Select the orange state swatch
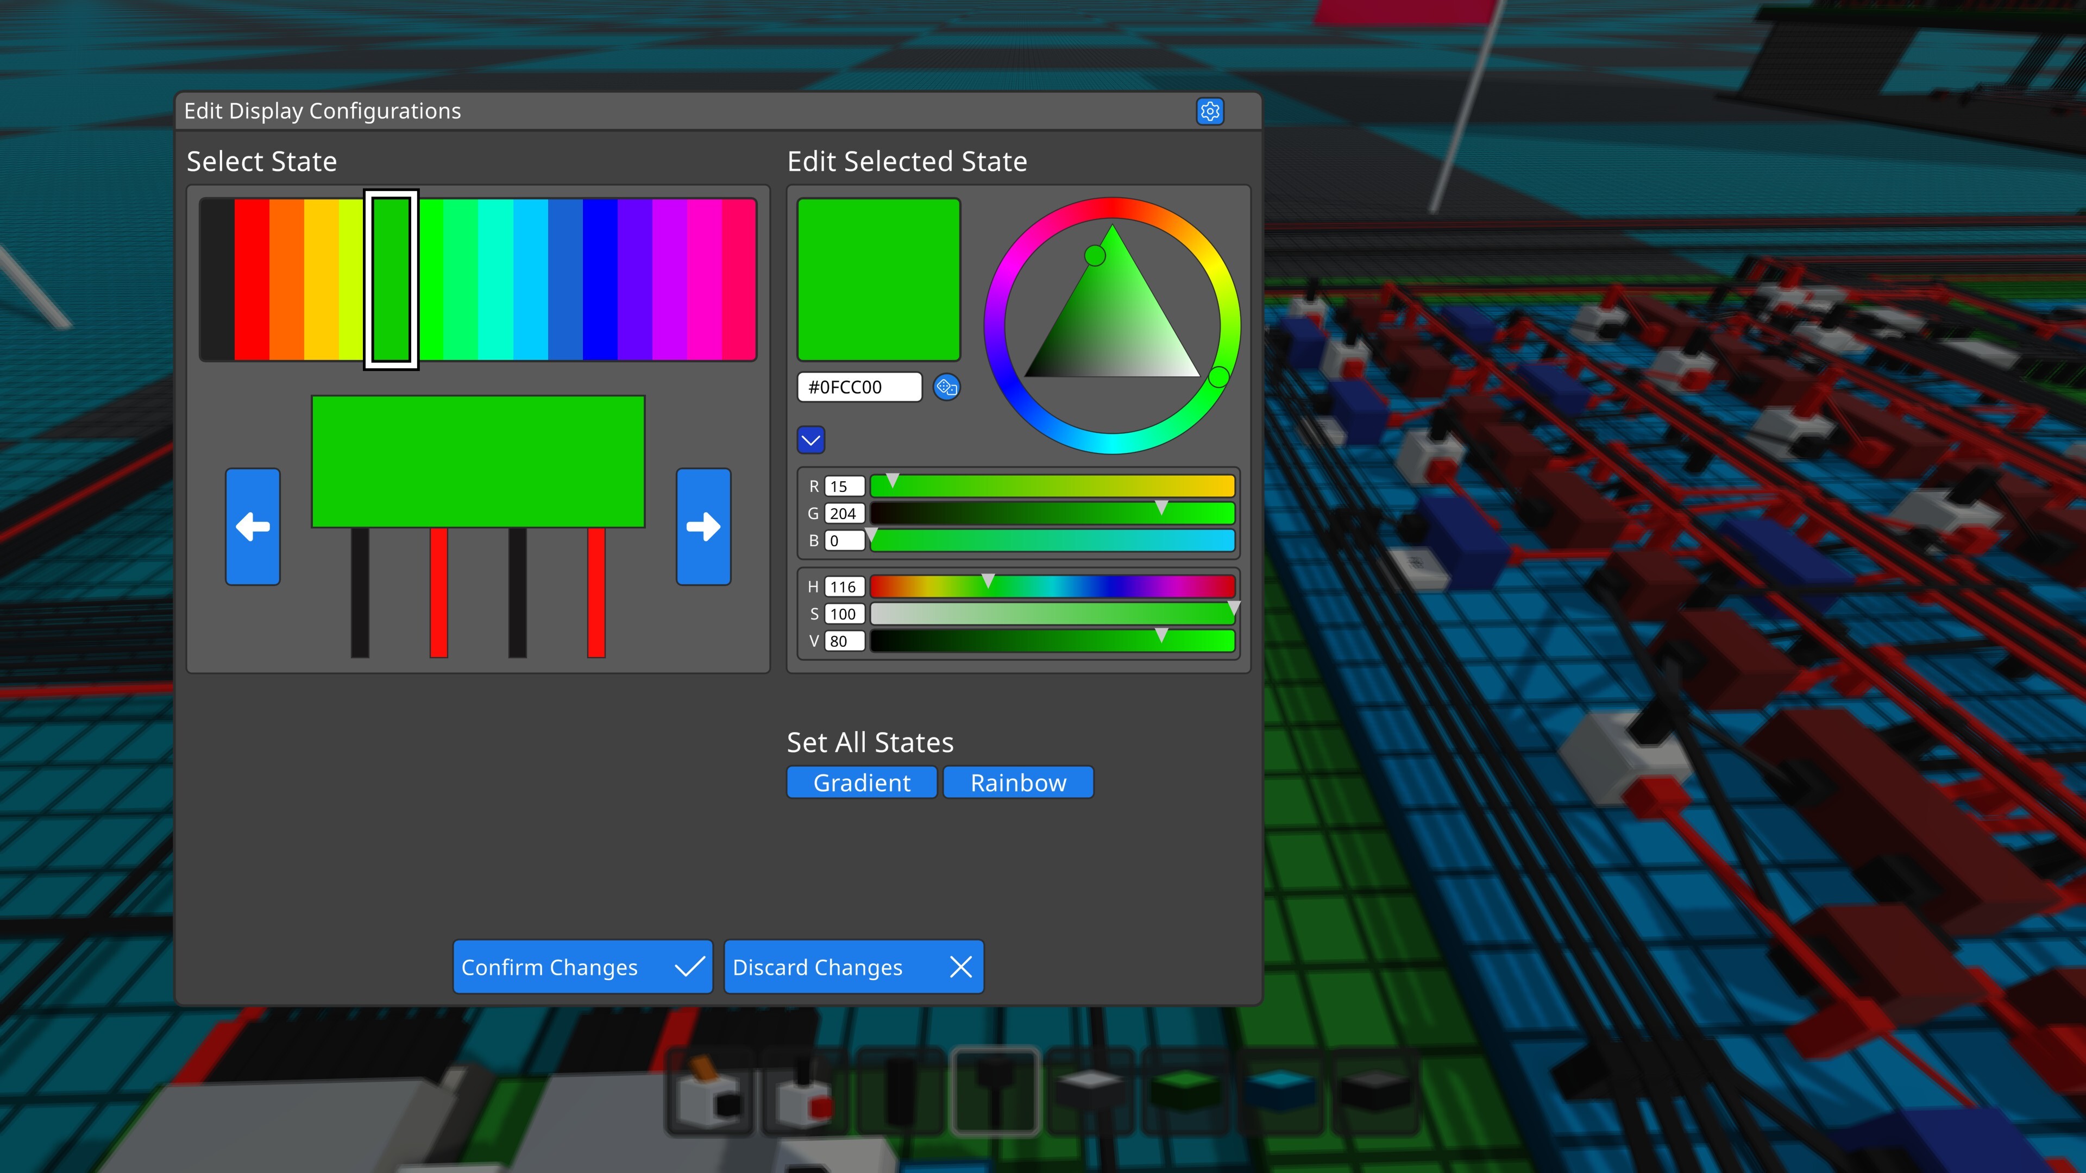 pos(287,279)
